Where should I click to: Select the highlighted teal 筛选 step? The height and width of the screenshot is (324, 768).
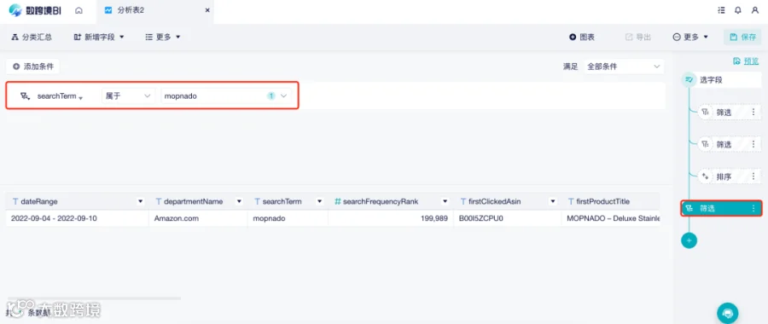[x=721, y=209]
